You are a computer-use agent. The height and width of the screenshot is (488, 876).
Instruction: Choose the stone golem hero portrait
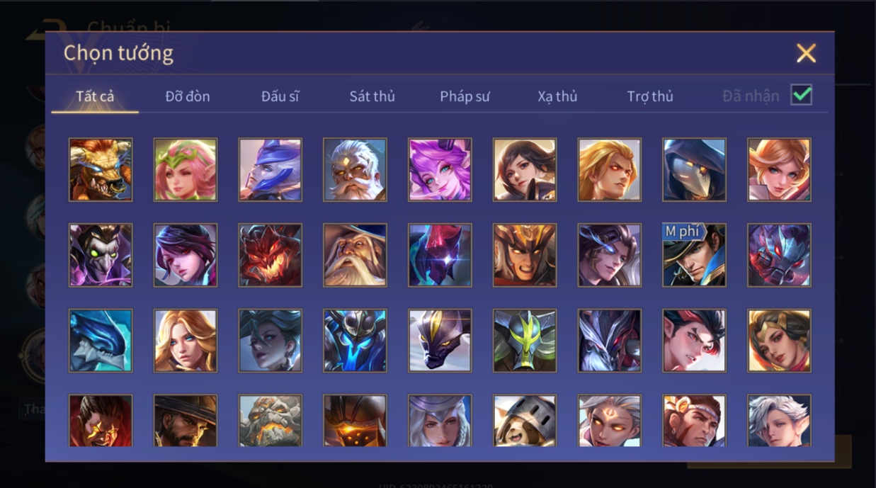[270, 421]
